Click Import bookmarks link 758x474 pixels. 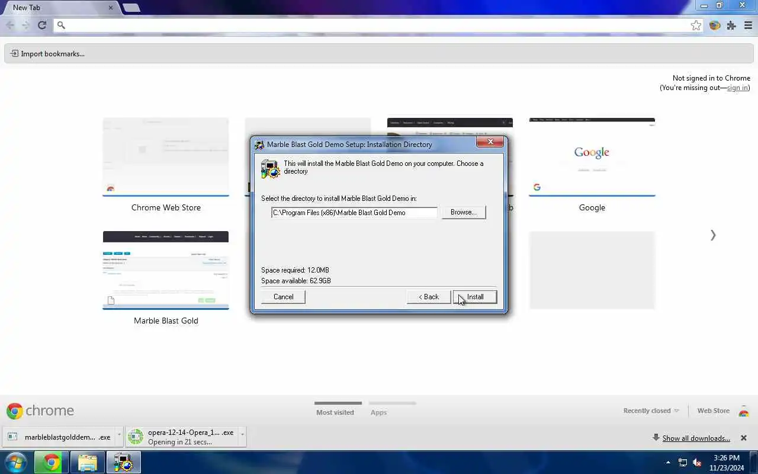47,53
